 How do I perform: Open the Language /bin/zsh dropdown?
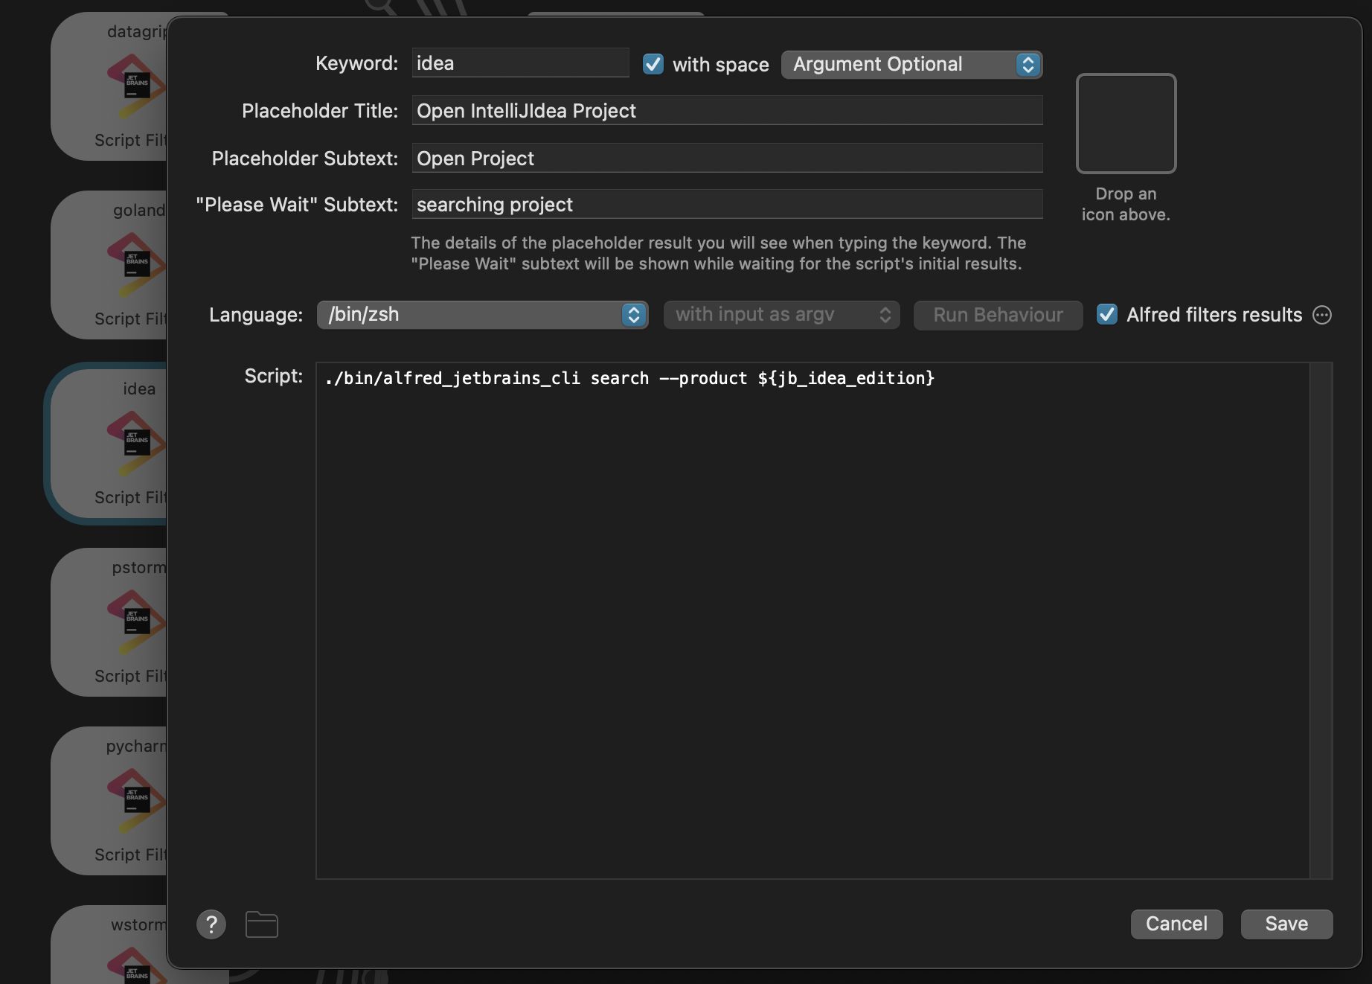click(482, 314)
